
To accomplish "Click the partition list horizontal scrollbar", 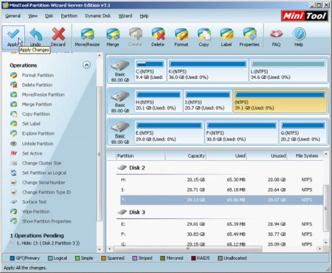I will (215, 249).
